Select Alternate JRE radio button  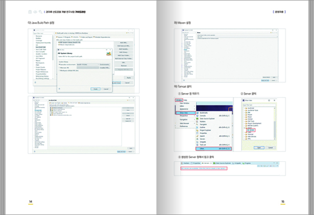tap(59, 68)
